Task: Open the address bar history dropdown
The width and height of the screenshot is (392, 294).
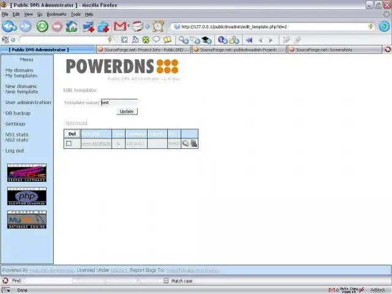Action: (x=371, y=26)
